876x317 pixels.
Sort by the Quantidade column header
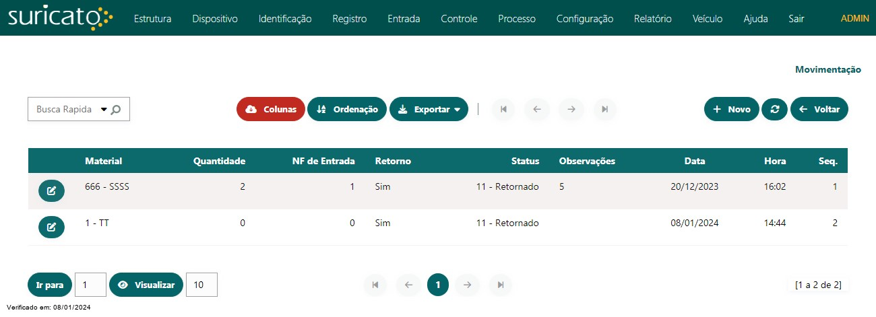(x=219, y=161)
